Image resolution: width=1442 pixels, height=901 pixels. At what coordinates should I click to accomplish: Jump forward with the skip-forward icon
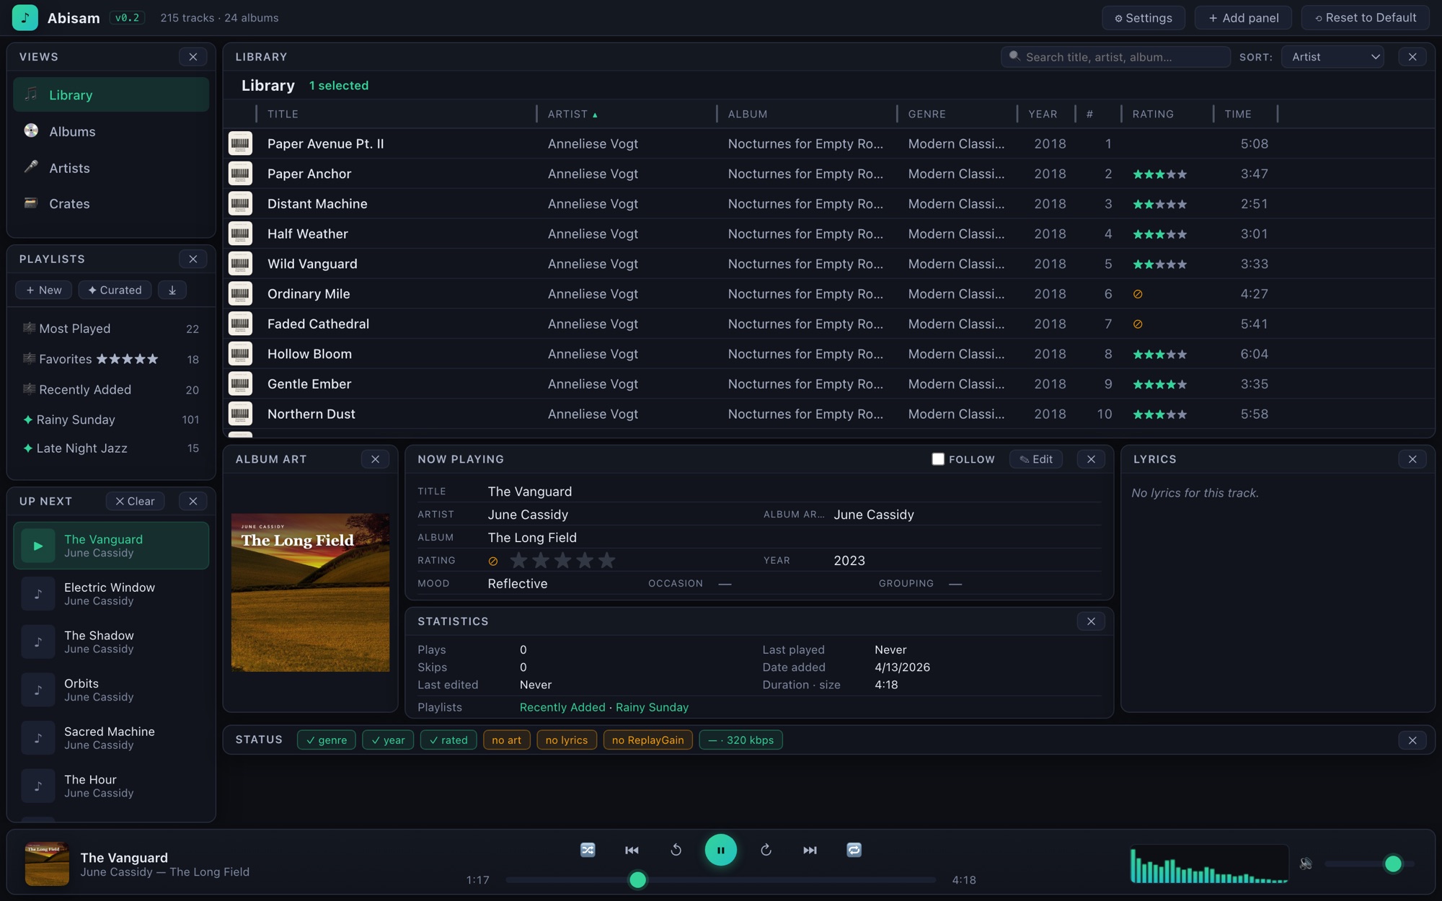[x=766, y=850]
